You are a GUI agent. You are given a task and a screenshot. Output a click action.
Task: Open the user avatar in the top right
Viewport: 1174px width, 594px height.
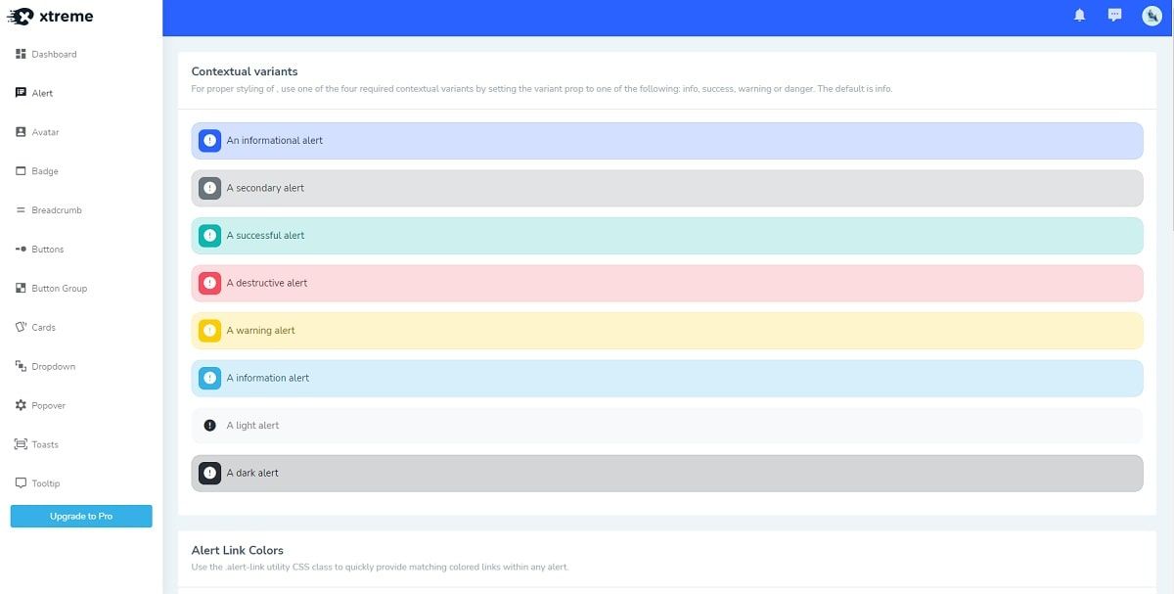coord(1151,16)
